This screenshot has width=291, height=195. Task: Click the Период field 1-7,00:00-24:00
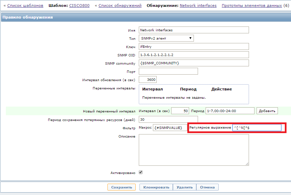pos(230,111)
